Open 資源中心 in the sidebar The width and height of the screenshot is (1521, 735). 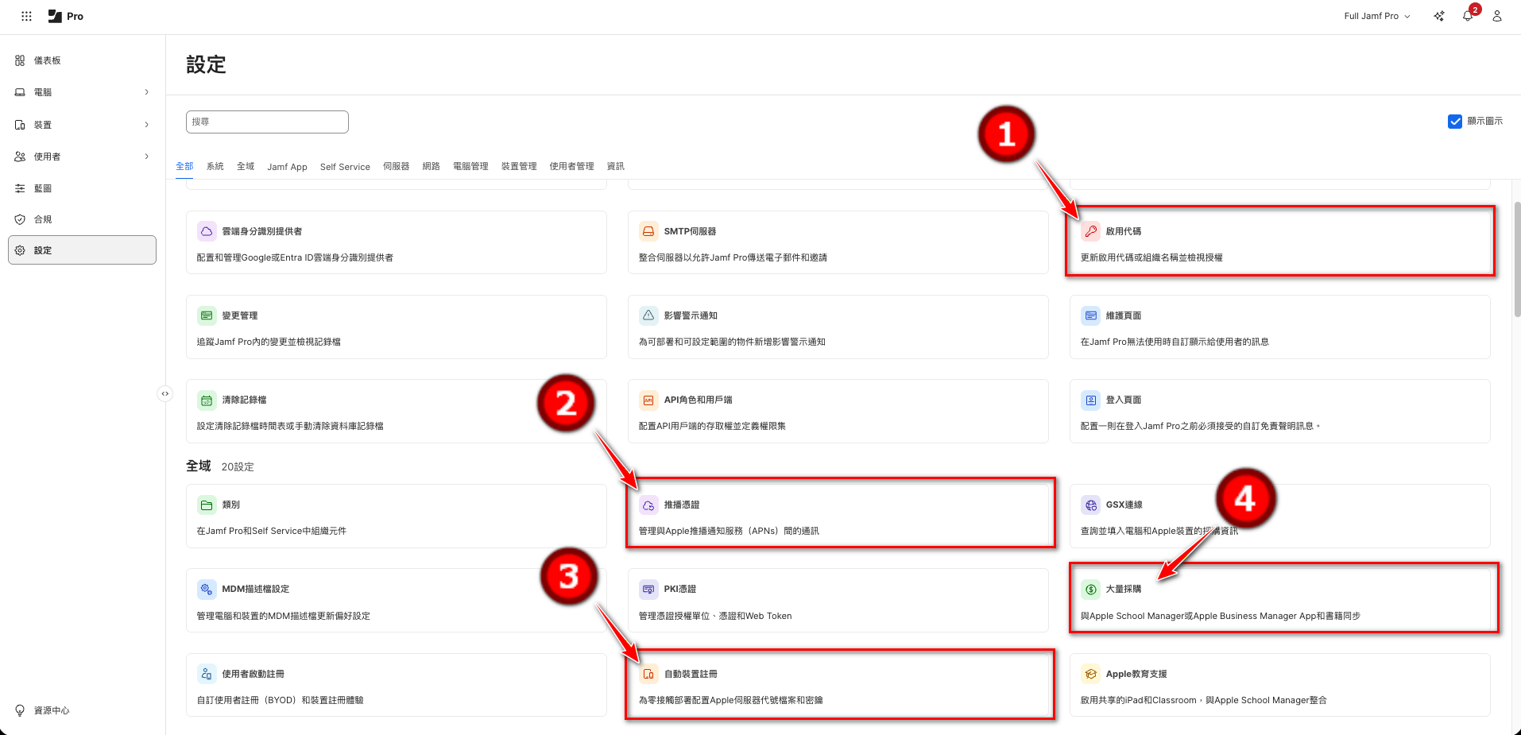coord(51,710)
